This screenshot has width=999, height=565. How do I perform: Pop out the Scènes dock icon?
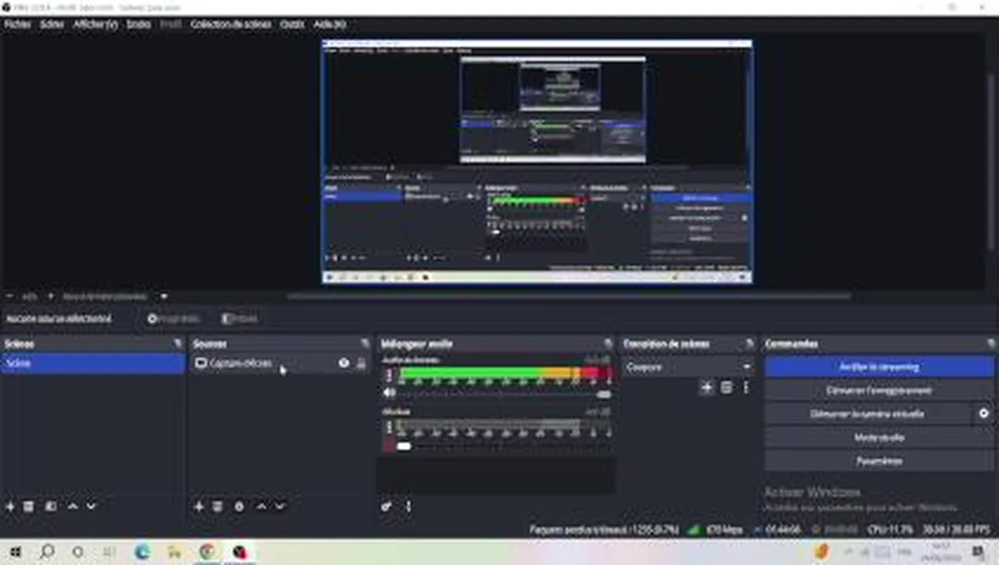tap(178, 344)
